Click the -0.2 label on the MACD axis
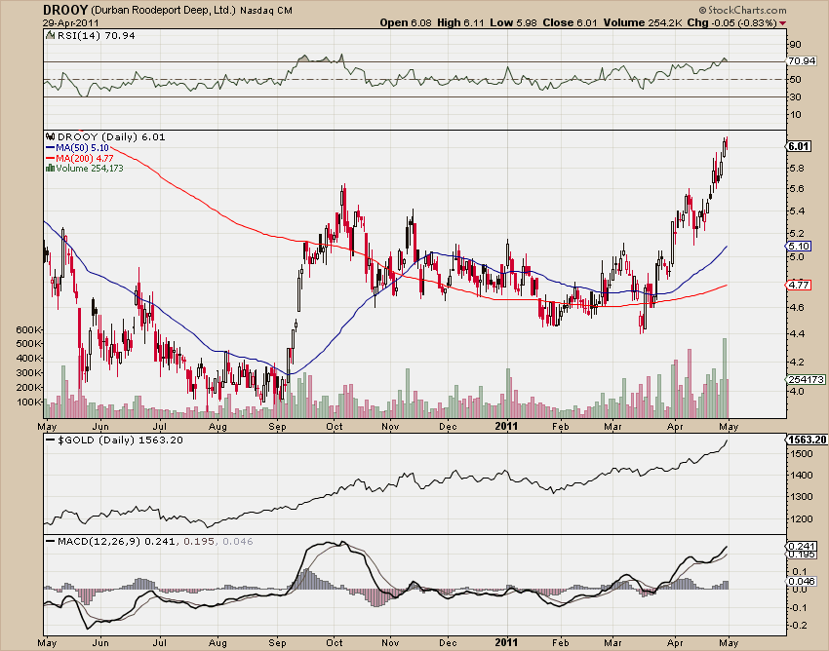The width and height of the screenshot is (829, 651). (797, 626)
